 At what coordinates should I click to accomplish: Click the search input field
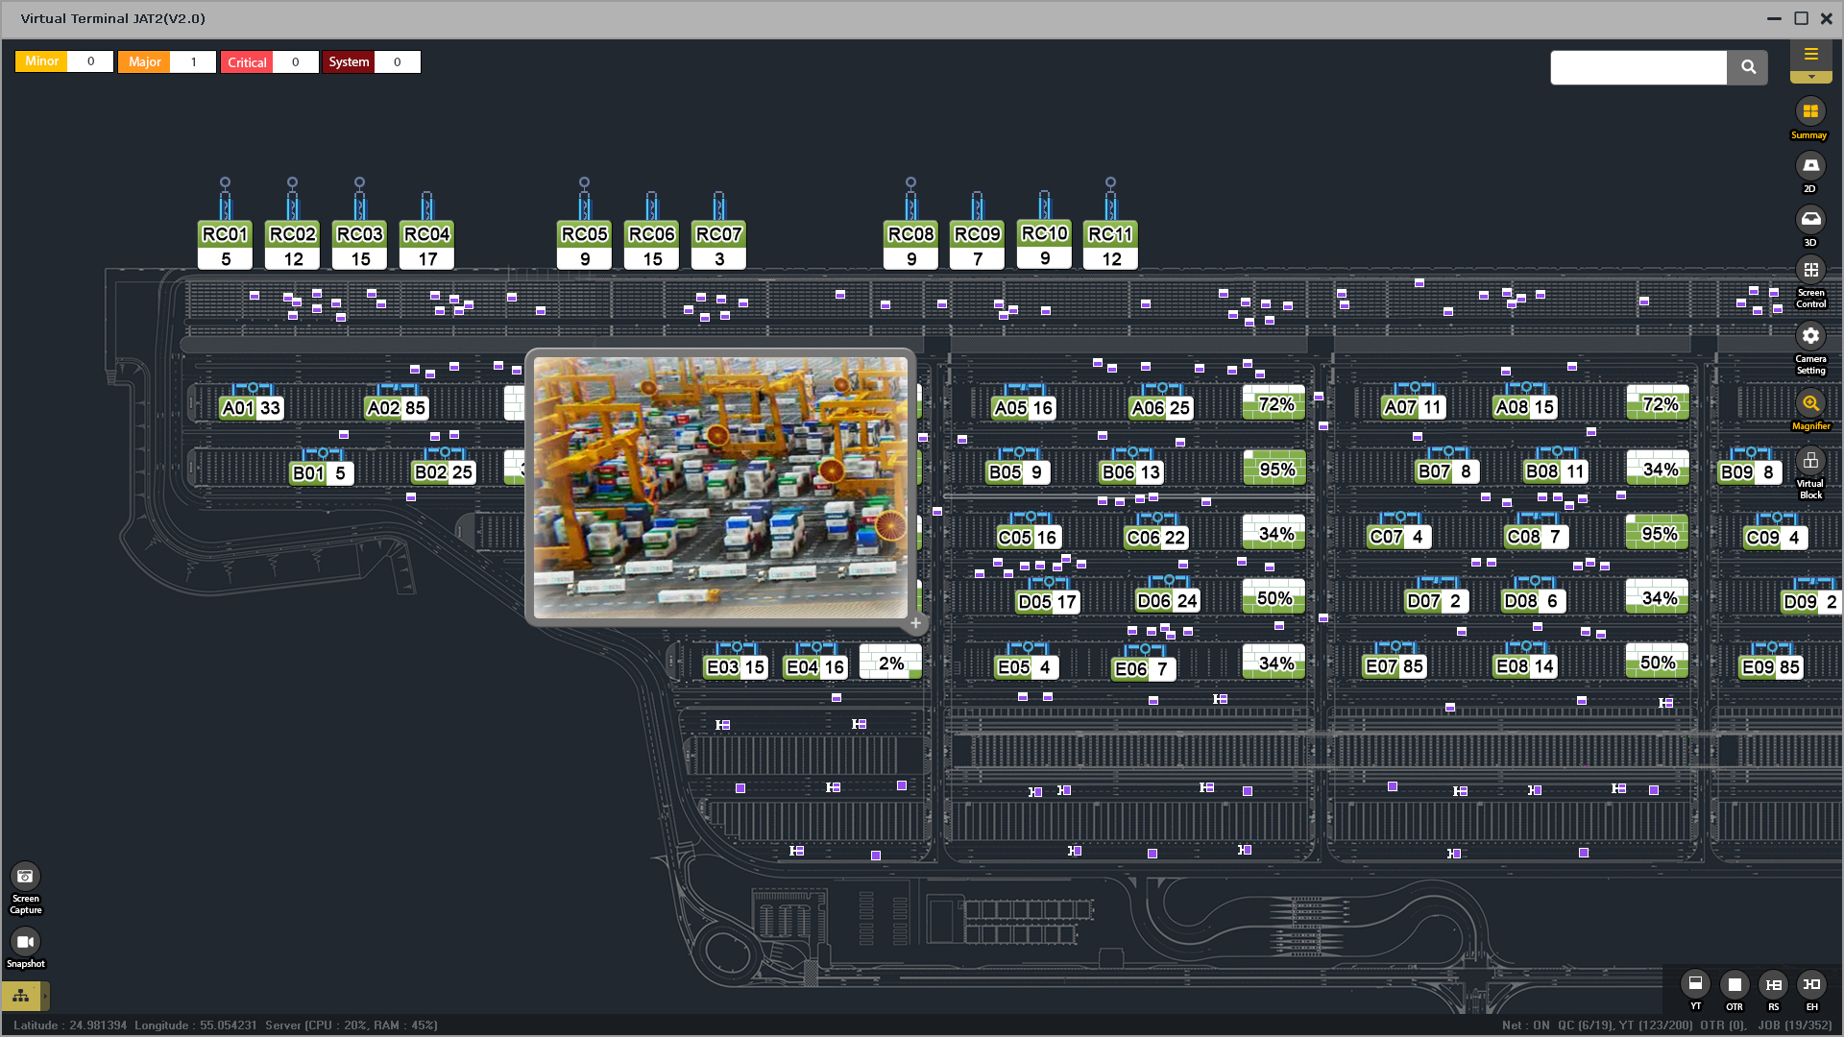[x=1638, y=67]
